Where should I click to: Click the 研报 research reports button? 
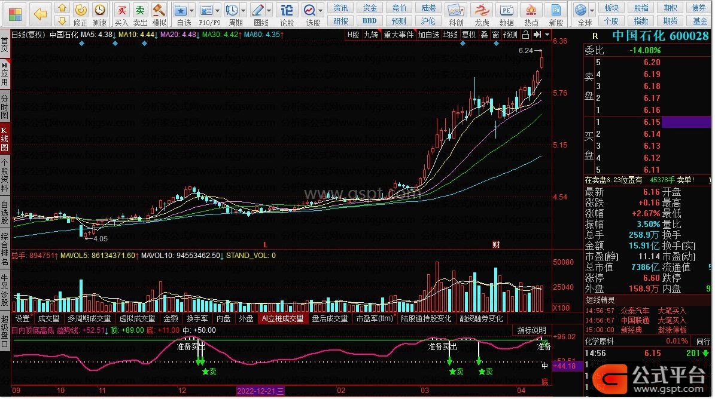[340, 21]
